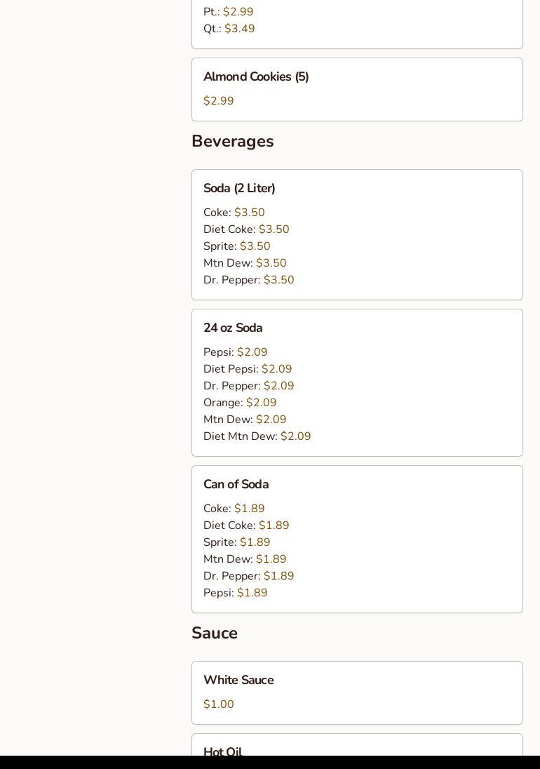Select the White Sauce item title
Screen dimensions: 540x769
click(x=238, y=680)
